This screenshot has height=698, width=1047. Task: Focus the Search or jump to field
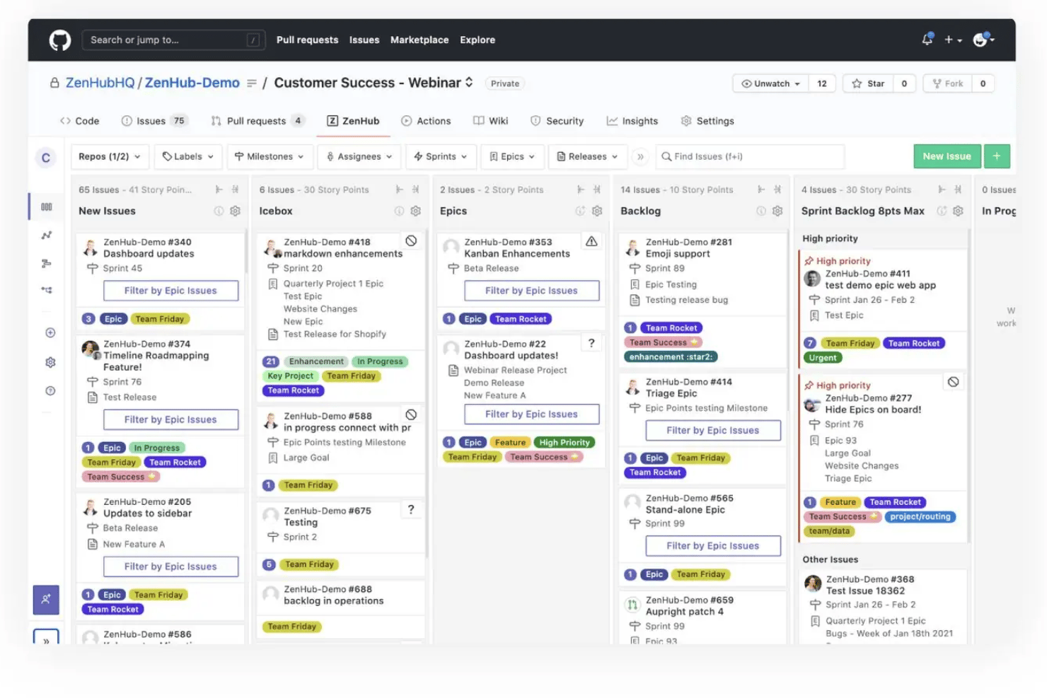click(173, 40)
